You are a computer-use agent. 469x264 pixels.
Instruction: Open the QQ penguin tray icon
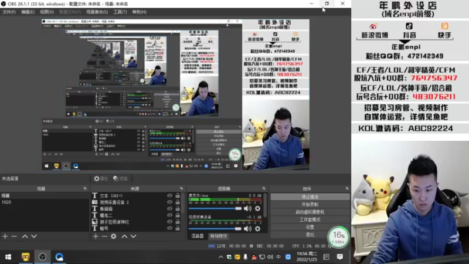(254, 257)
